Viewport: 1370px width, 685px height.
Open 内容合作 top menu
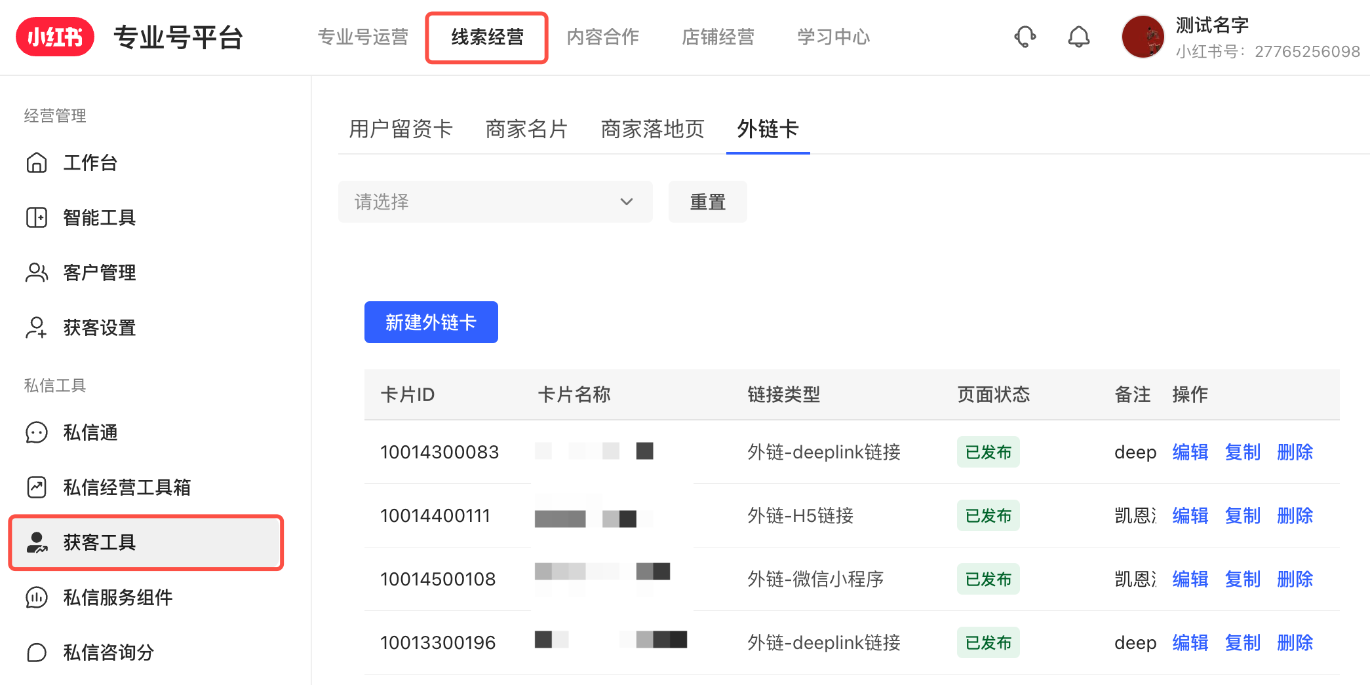(x=603, y=37)
